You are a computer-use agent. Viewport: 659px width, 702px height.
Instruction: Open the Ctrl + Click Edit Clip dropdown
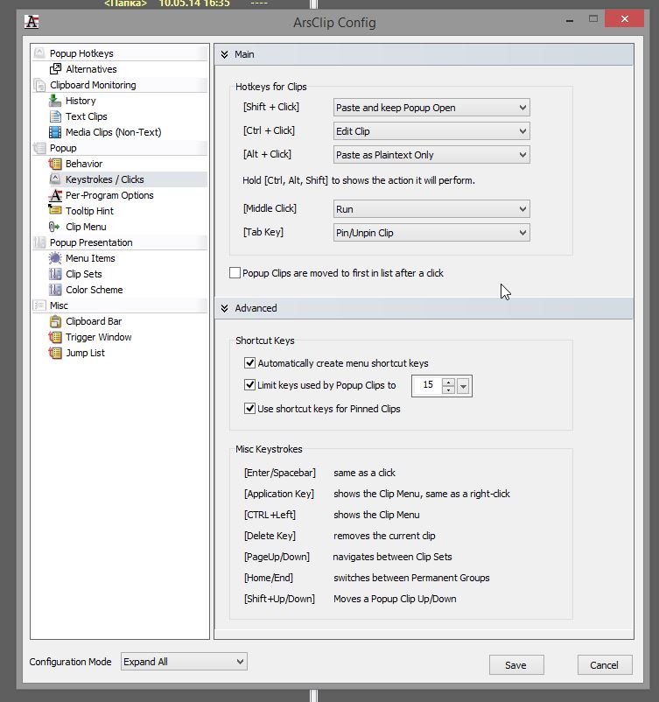tap(431, 131)
